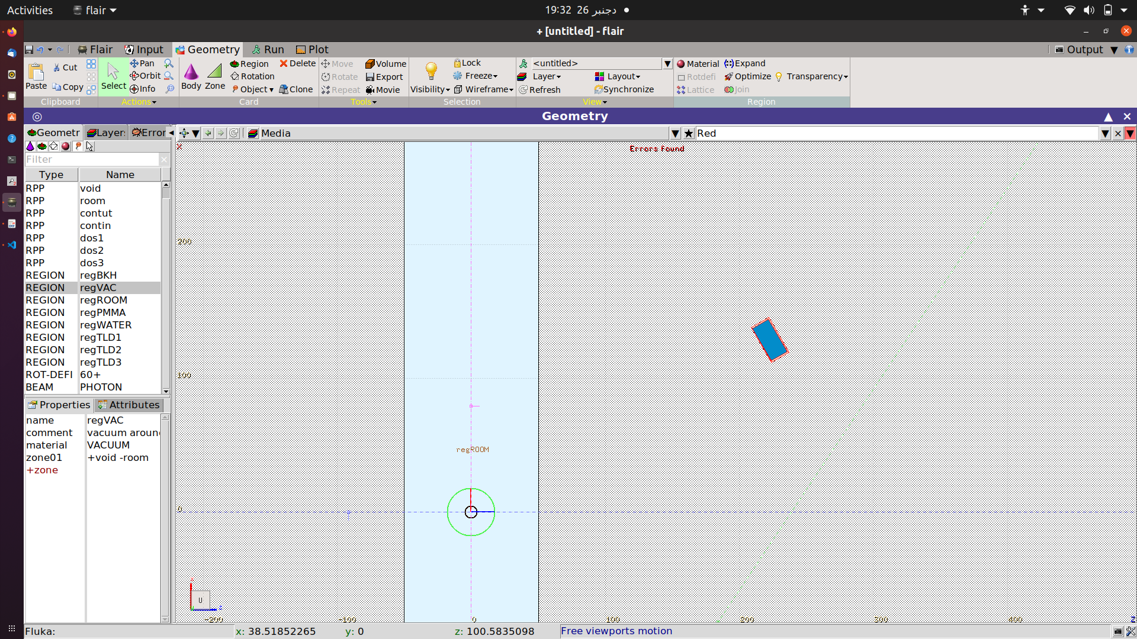This screenshot has width=1137, height=639.
Task: Click the Refresh view button
Action: (539, 90)
